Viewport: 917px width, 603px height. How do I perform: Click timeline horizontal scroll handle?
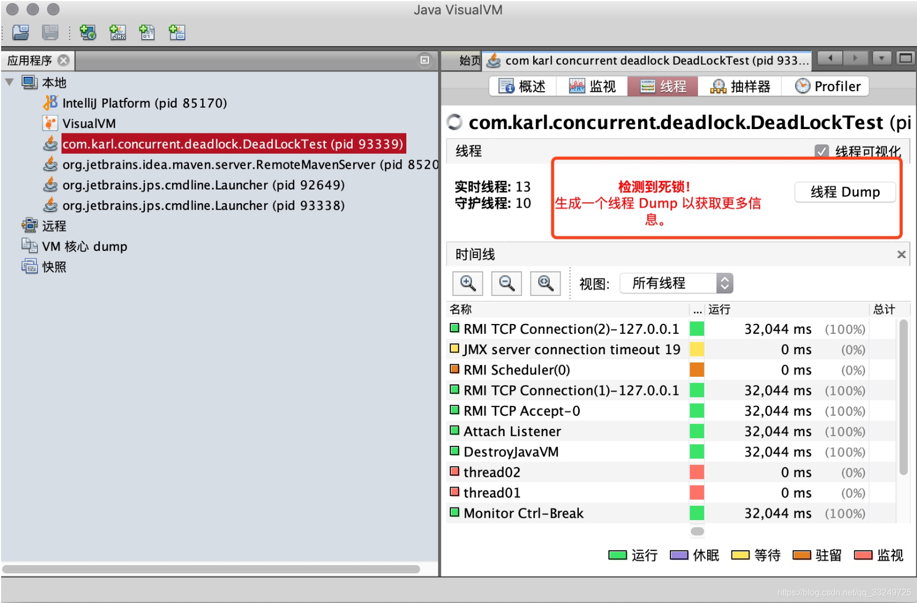(697, 531)
